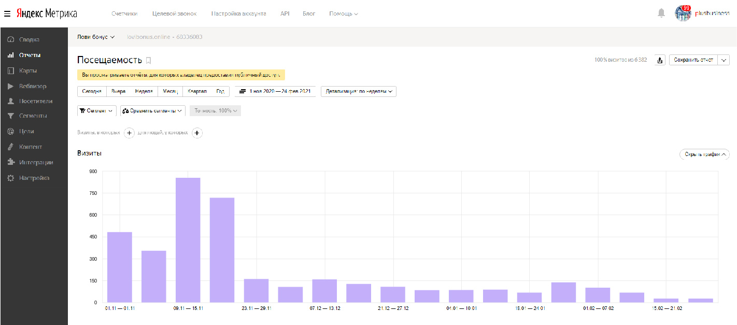Add a visit condition with the first plus
The image size is (737, 325).
[130, 133]
